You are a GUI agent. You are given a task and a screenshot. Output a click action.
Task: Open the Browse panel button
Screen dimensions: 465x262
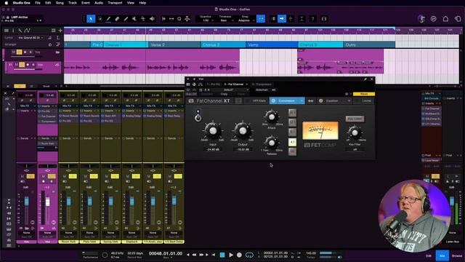tap(457, 255)
